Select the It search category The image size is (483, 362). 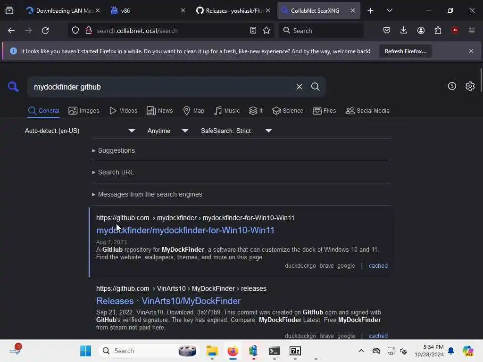click(x=256, y=111)
